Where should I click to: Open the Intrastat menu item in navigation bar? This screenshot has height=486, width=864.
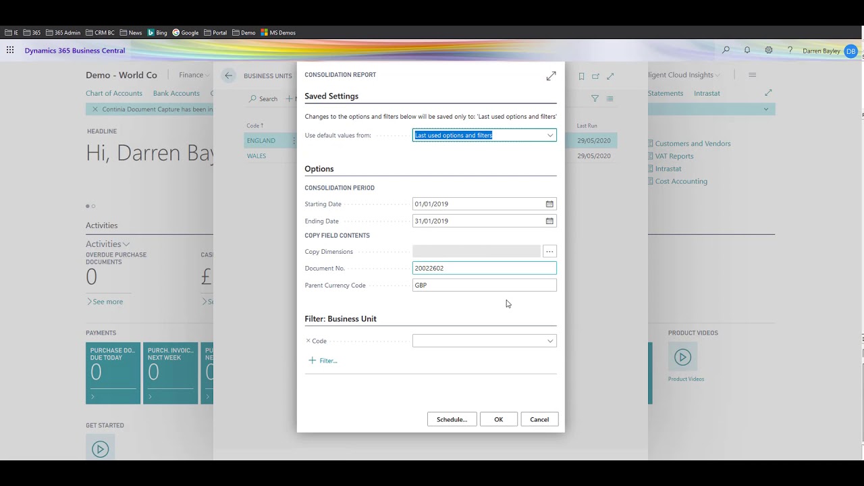(x=707, y=93)
